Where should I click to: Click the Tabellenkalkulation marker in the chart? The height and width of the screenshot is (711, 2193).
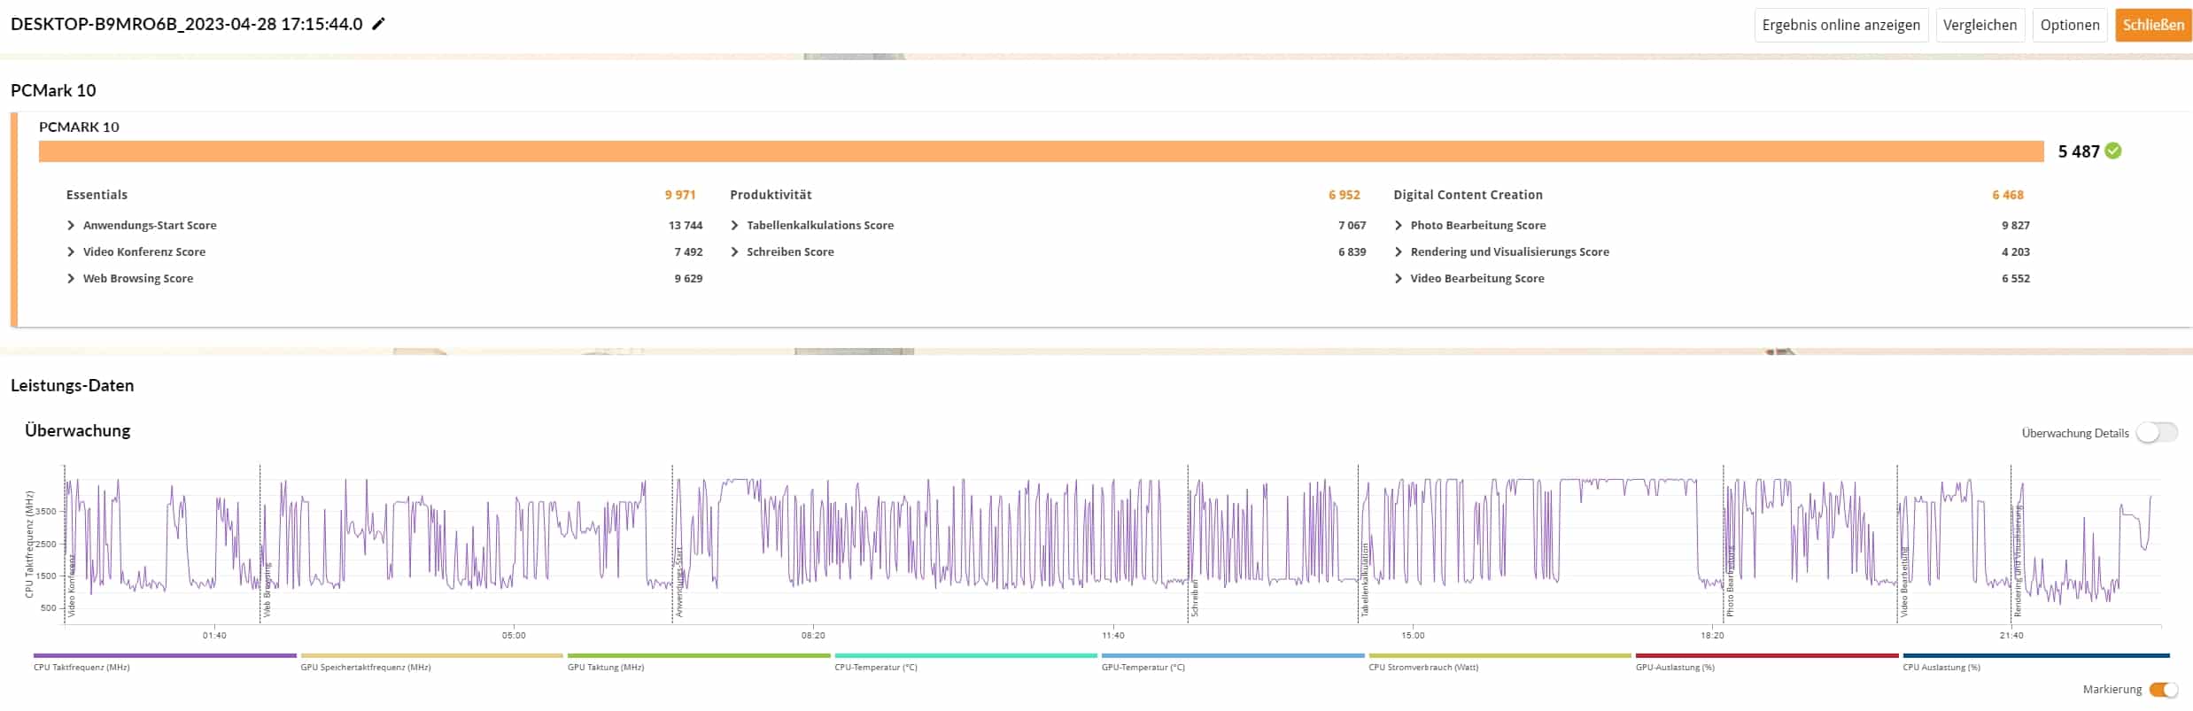click(x=1365, y=580)
